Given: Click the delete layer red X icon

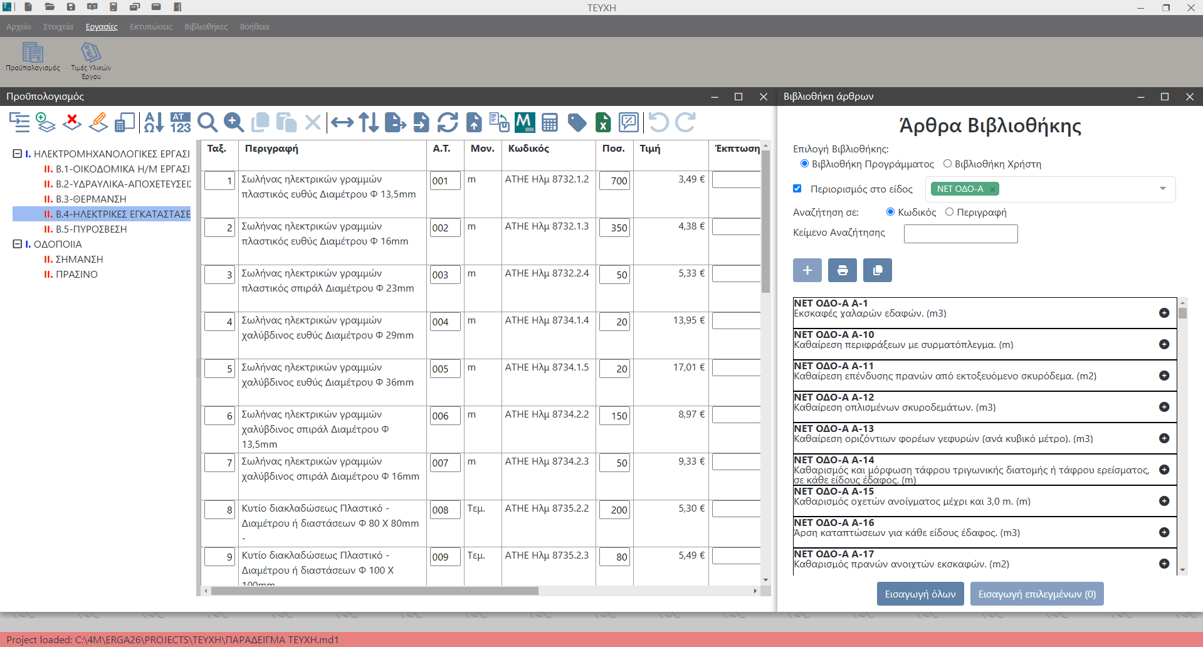Looking at the screenshot, I should point(72,122).
